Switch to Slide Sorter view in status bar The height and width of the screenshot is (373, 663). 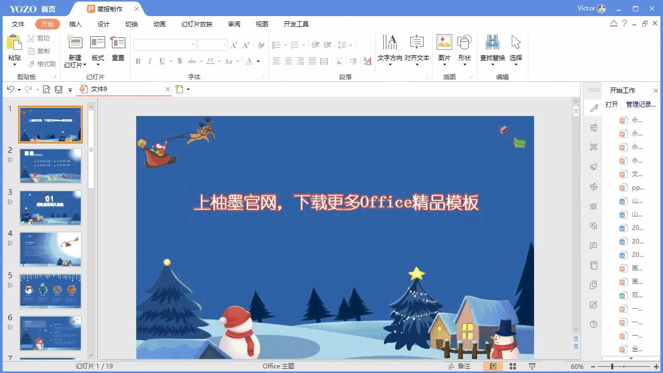click(x=512, y=366)
